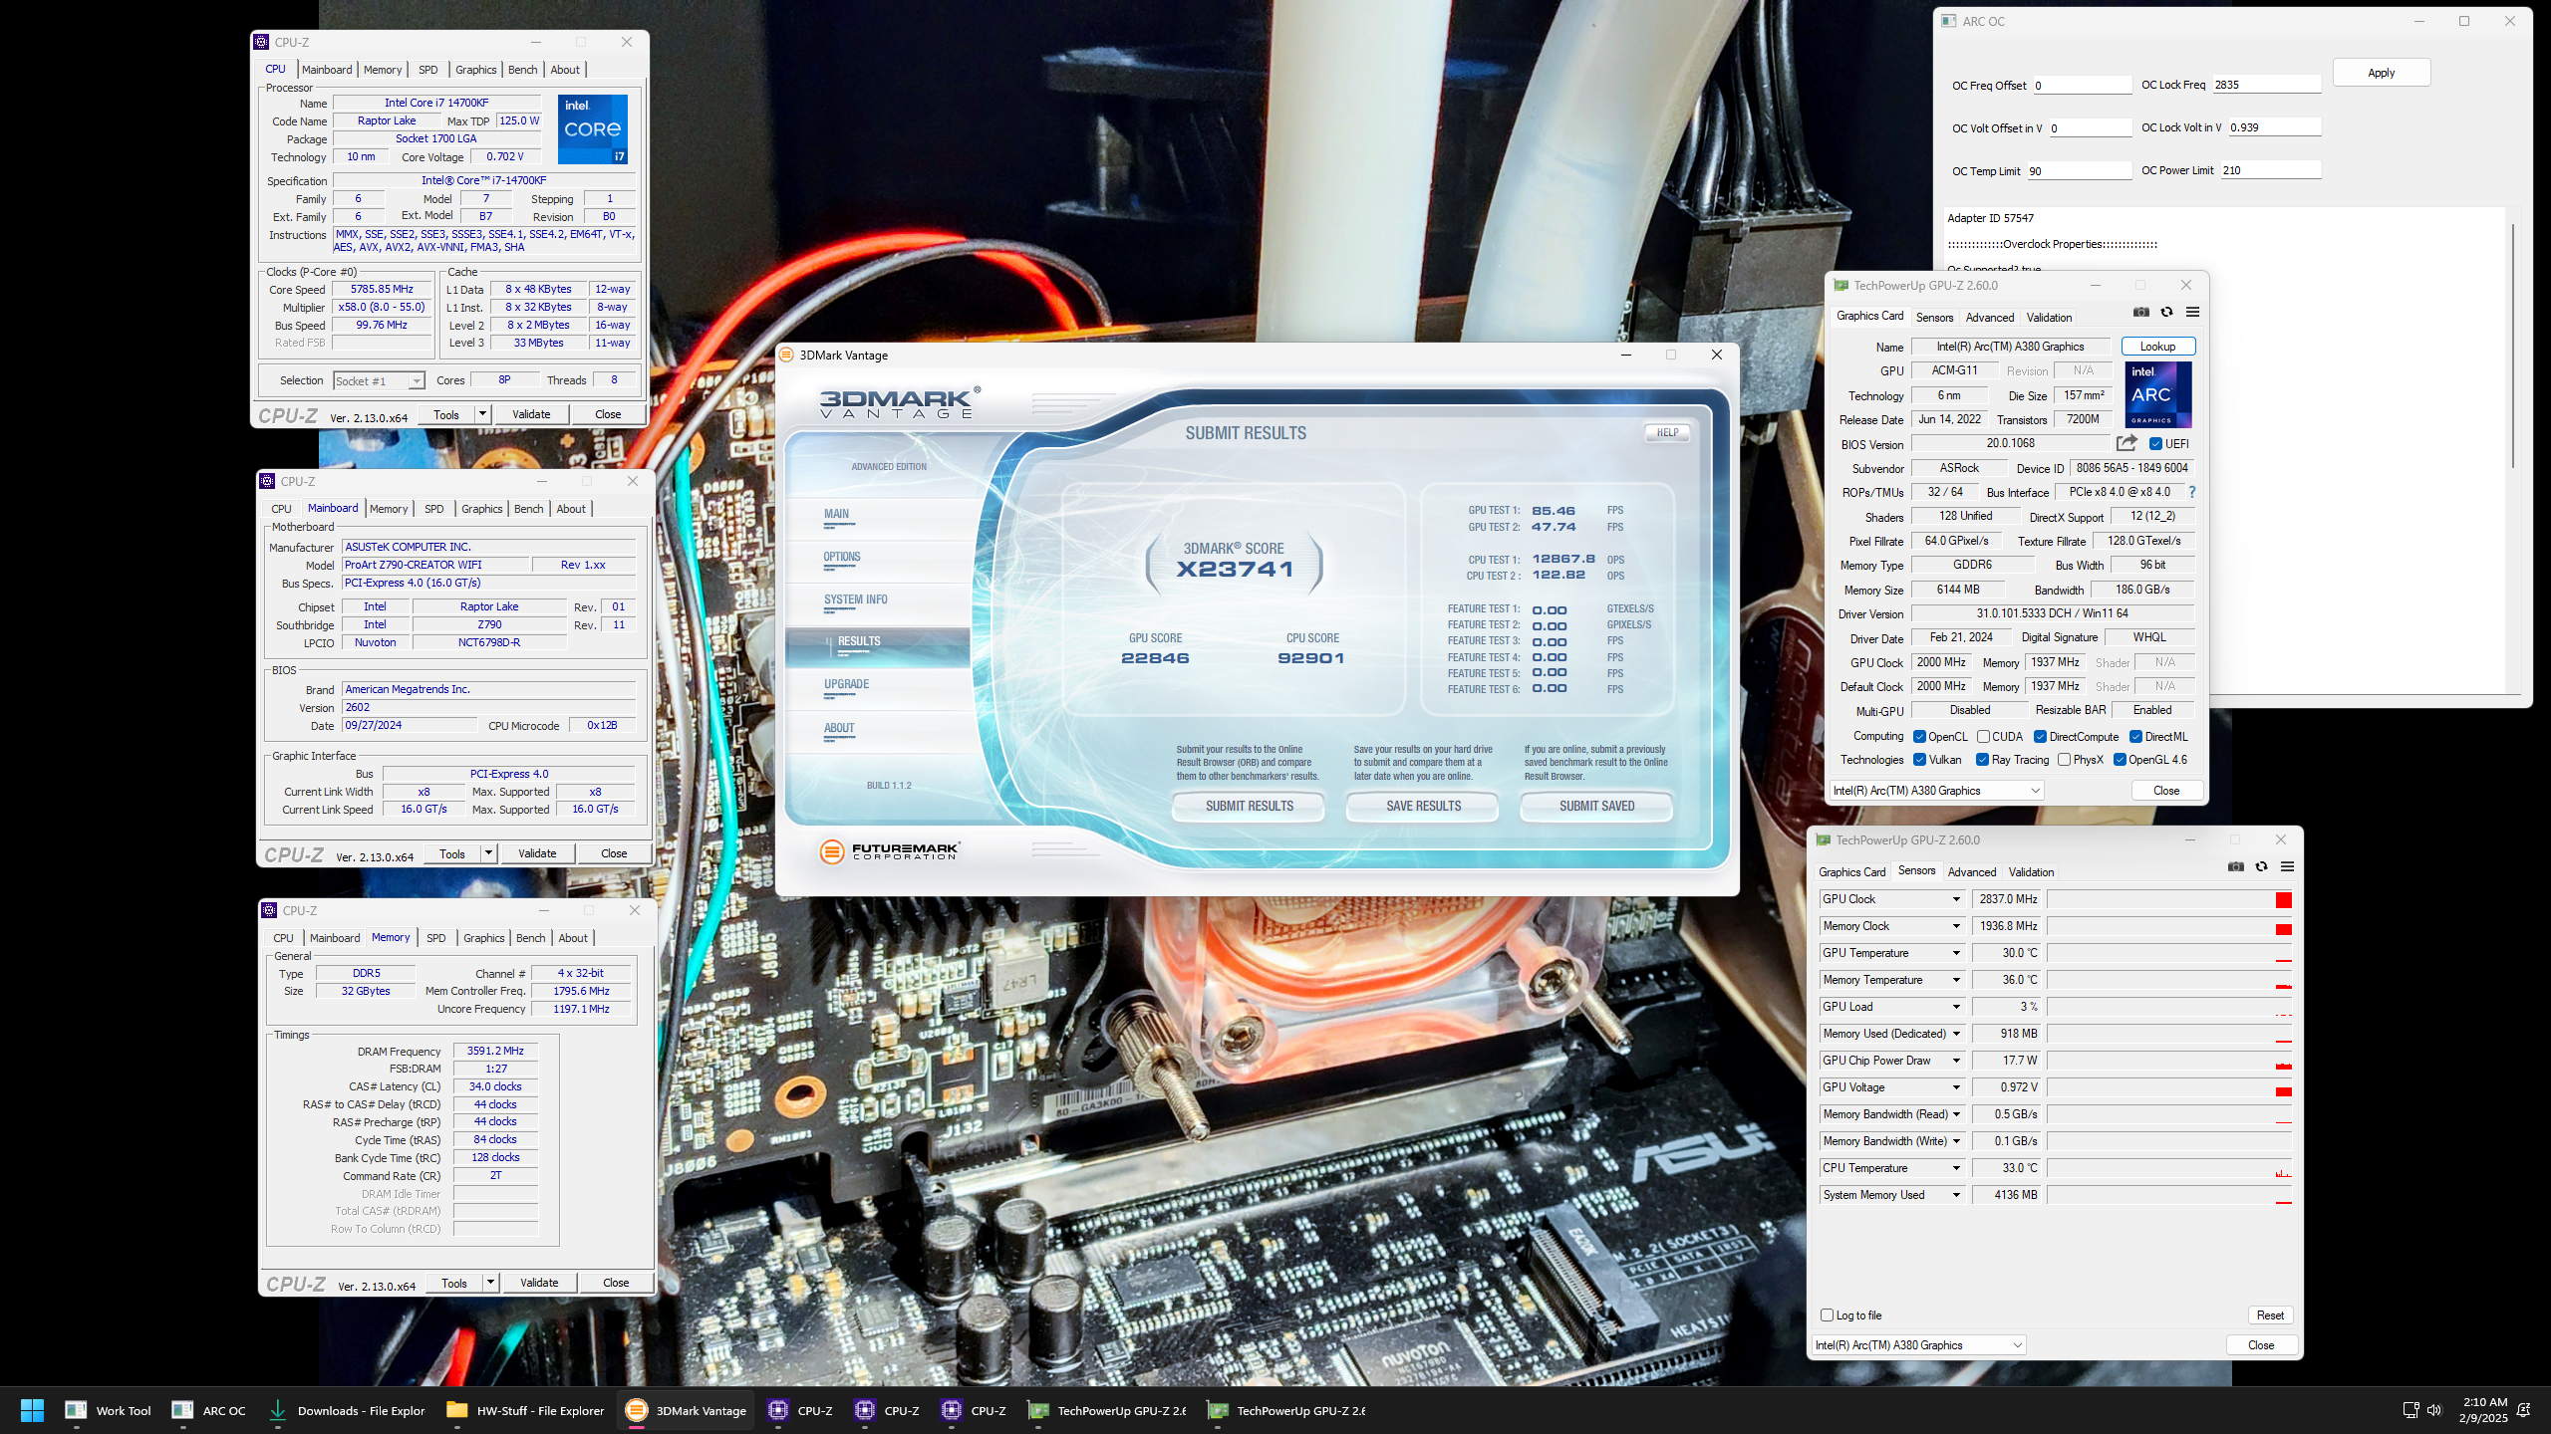This screenshot has height=1434, width=2551.
Task: Click Validate in CPU-Z Memory window
Action: [x=539, y=1283]
